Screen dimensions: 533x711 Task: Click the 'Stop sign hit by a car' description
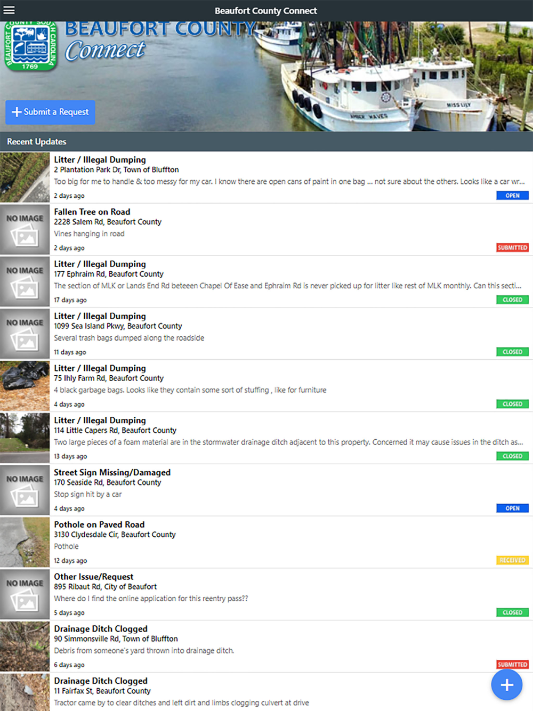[88, 494]
